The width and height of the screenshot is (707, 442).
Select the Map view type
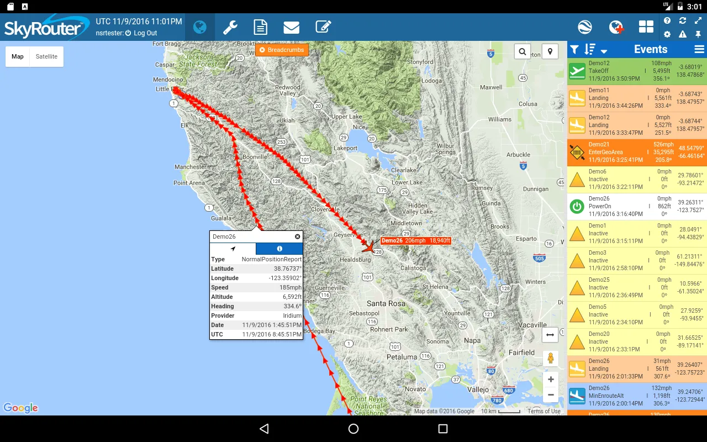[x=18, y=56]
